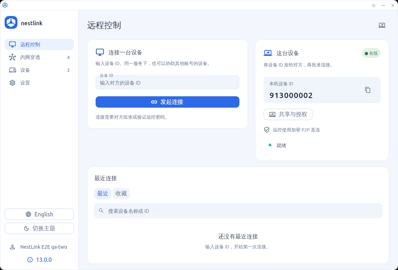Focus the 设备 ID input field
The width and height of the screenshot is (398, 270).
pyautogui.click(x=167, y=82)
